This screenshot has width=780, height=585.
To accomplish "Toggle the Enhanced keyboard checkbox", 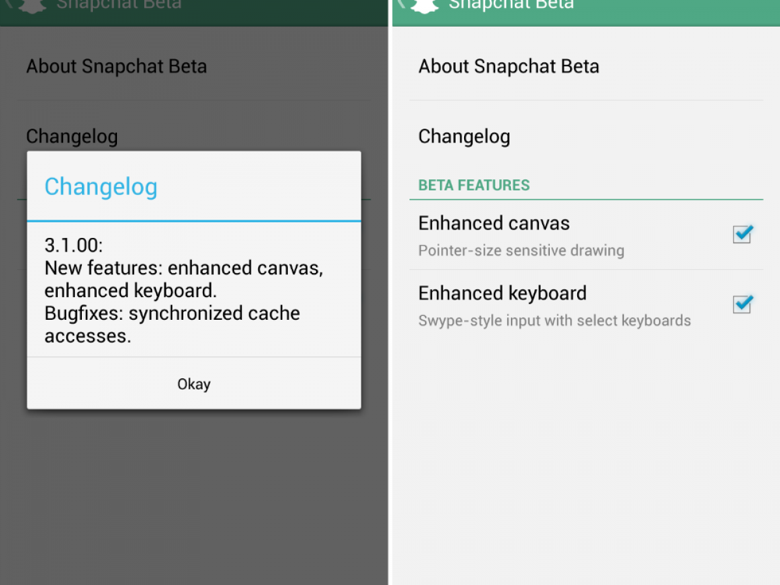I will pos(742,304).
